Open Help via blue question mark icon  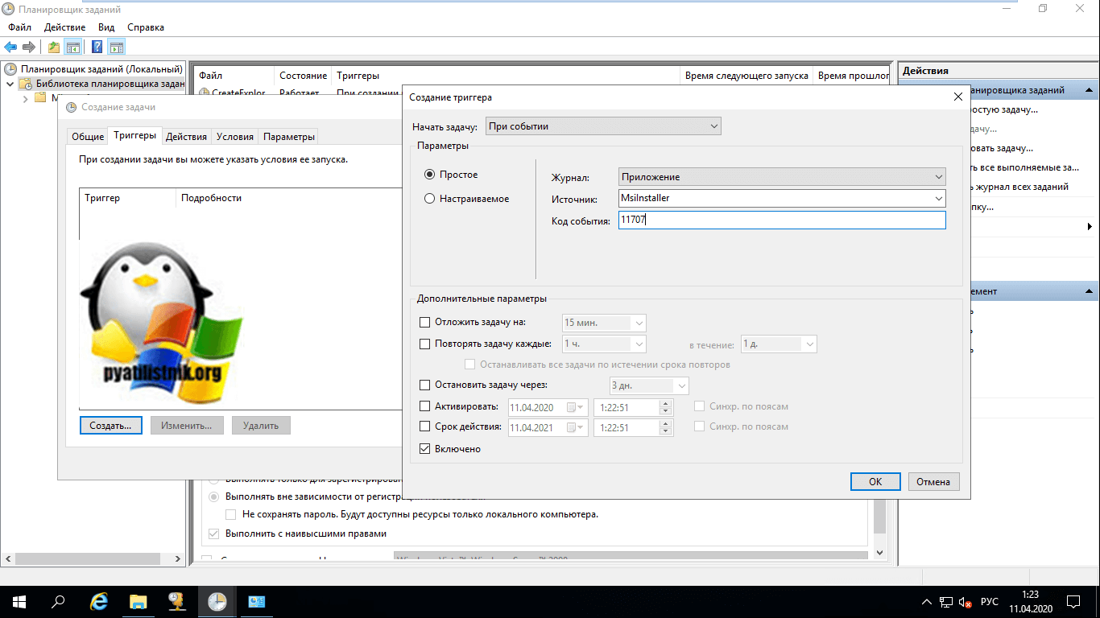tap(97, 47)
